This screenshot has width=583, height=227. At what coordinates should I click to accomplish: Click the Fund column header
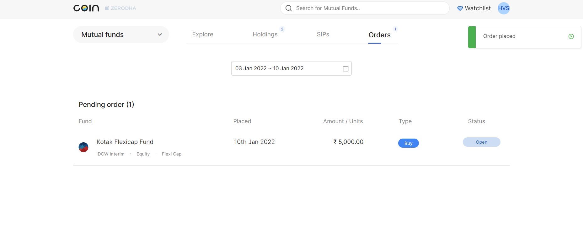[85, 121]
